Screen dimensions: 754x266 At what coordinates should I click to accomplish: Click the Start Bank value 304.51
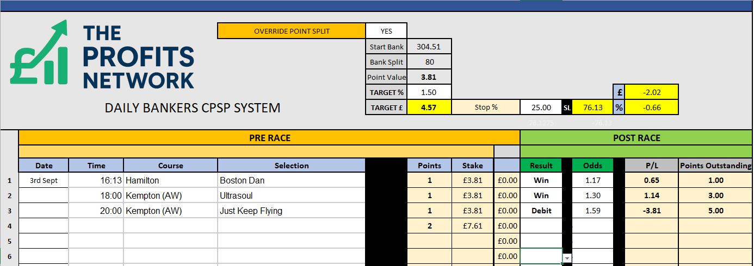coord(428,47)
